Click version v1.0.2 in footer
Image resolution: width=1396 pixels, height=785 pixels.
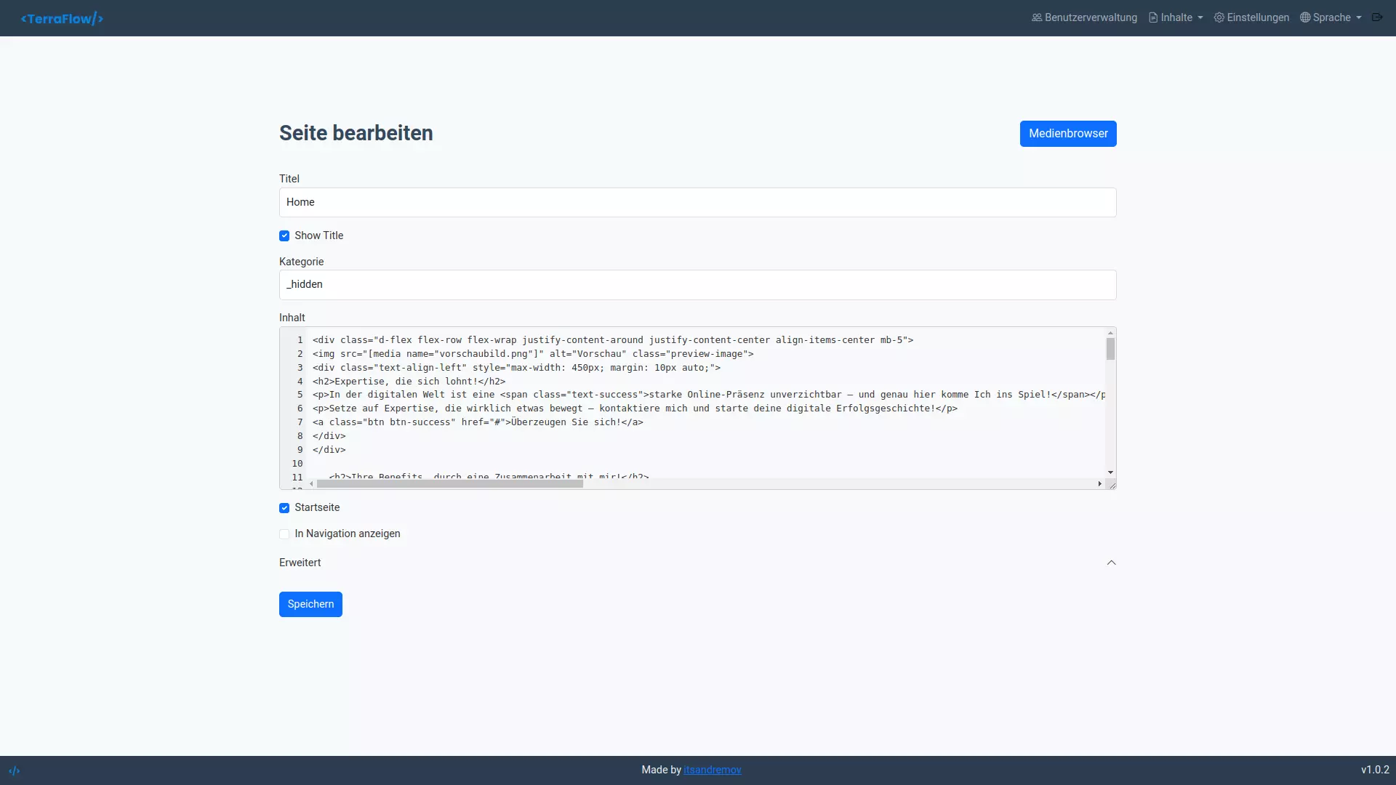(x=1375, y=770)
